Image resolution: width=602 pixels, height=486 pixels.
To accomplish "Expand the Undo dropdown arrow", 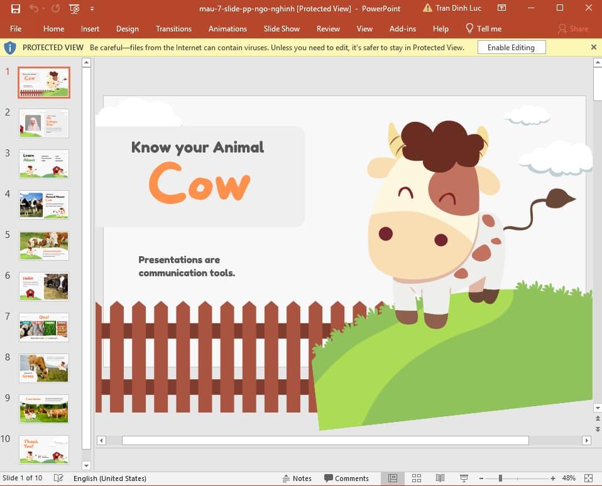I will pyautogui.click(x=43, y=8).
